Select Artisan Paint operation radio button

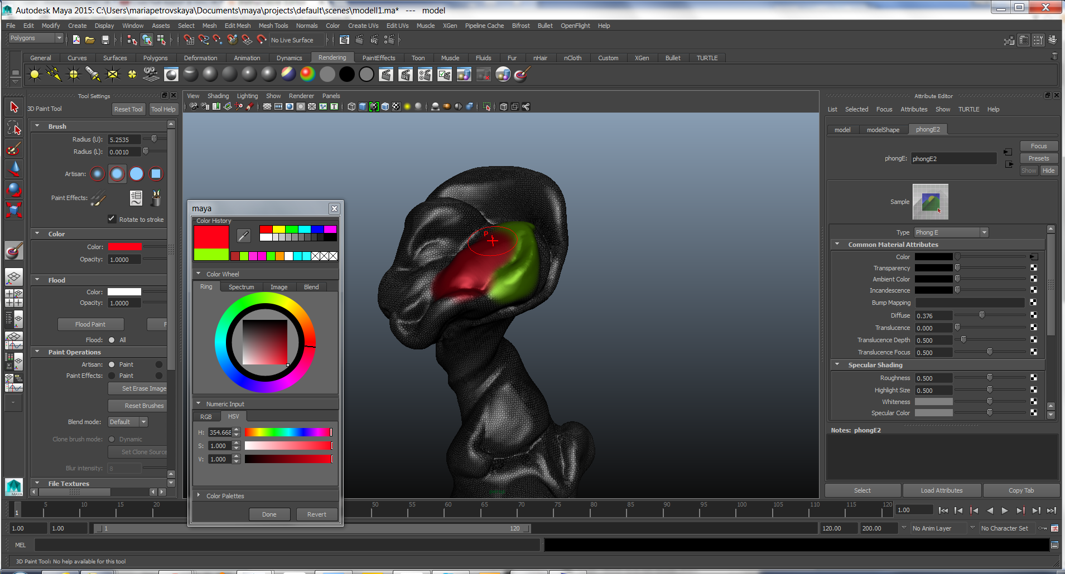(x=112, y=364)
